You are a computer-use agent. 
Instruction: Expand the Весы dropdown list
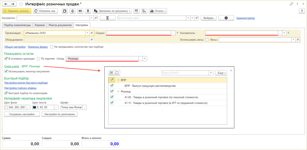[293, 40]
